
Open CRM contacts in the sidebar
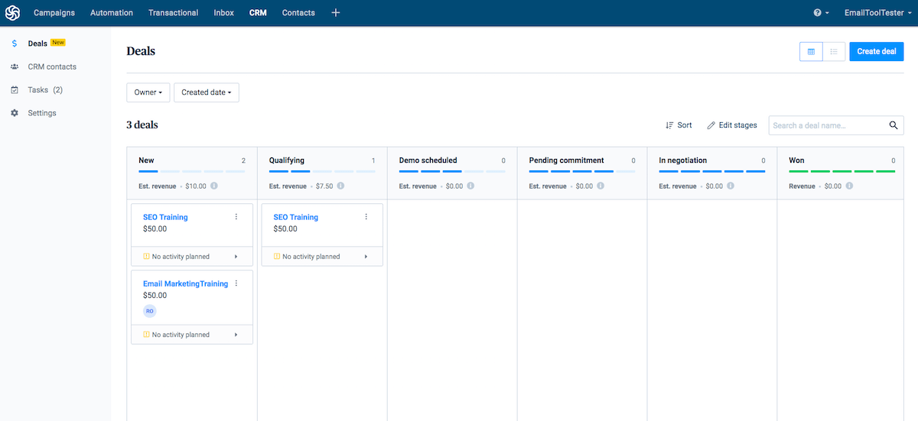52,66
